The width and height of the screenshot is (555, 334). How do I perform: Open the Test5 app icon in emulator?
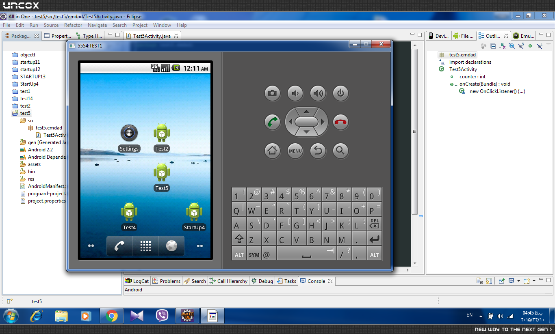(x=162, y=177)
